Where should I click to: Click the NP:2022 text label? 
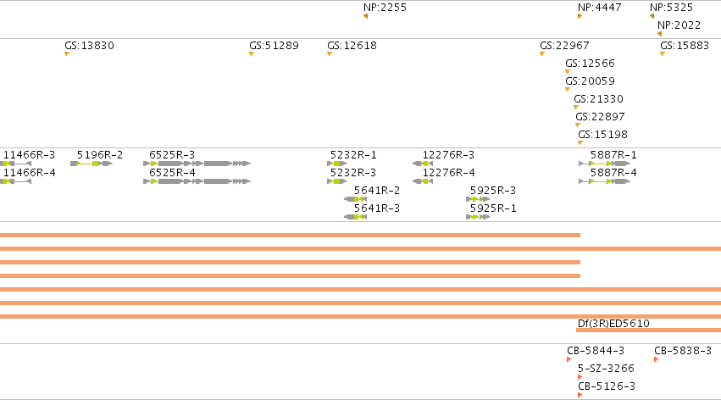pyautogui.click(x=679, y=25)
